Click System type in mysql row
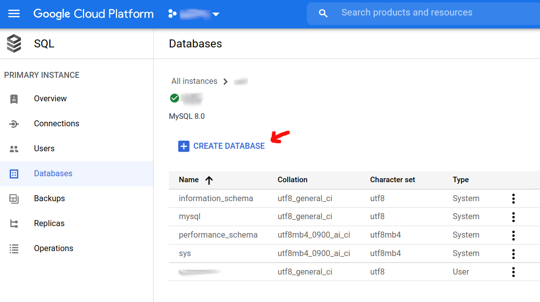This screenshot has width=540, height=302. [x=466, y=217]
